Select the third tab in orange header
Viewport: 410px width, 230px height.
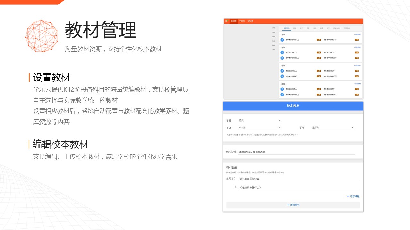250,21
